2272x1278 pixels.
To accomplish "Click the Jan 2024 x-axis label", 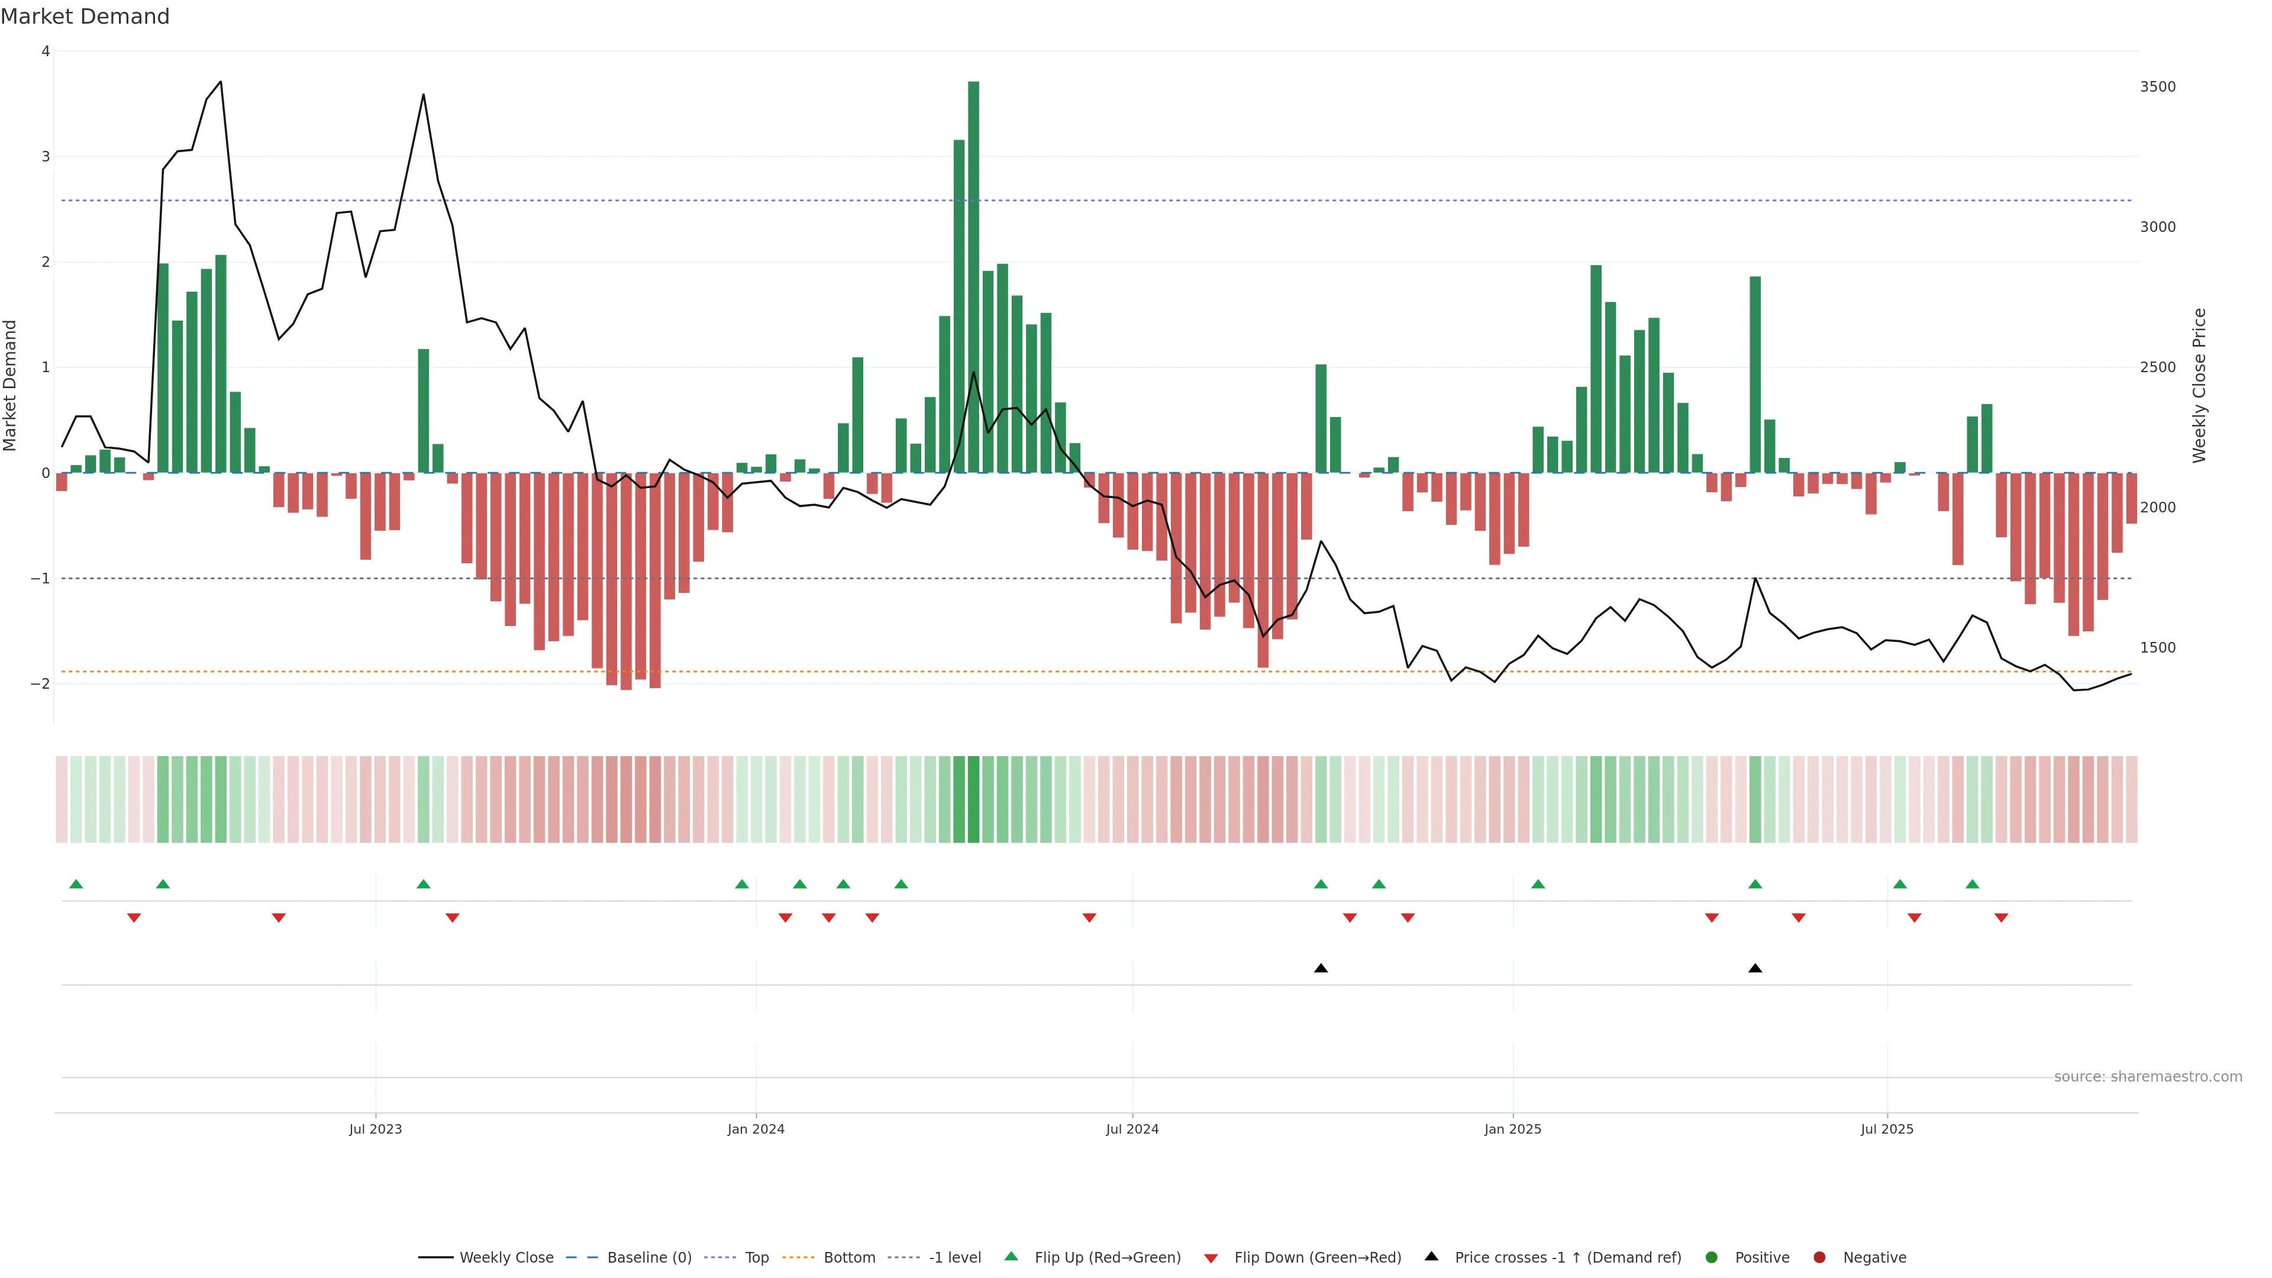I will (x=756, y=1129).
